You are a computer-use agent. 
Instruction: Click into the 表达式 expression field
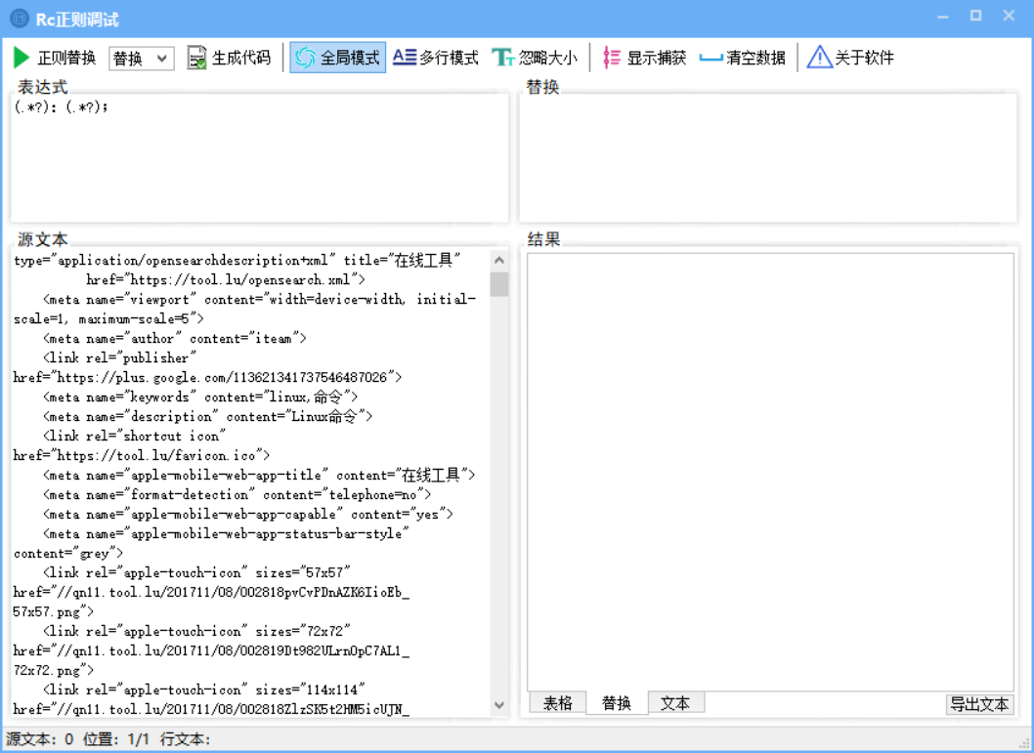tap(259, 158)
